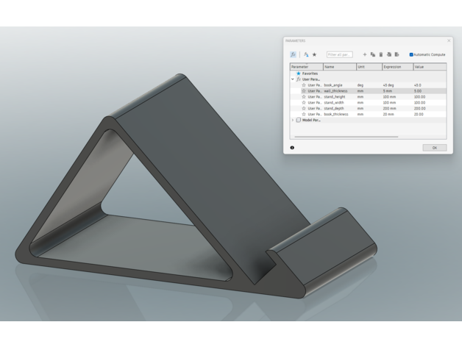Viewport: 462px width, 347px height.
Task: Toggle the Automatic Compute checkbox
Action: (411, 54)
